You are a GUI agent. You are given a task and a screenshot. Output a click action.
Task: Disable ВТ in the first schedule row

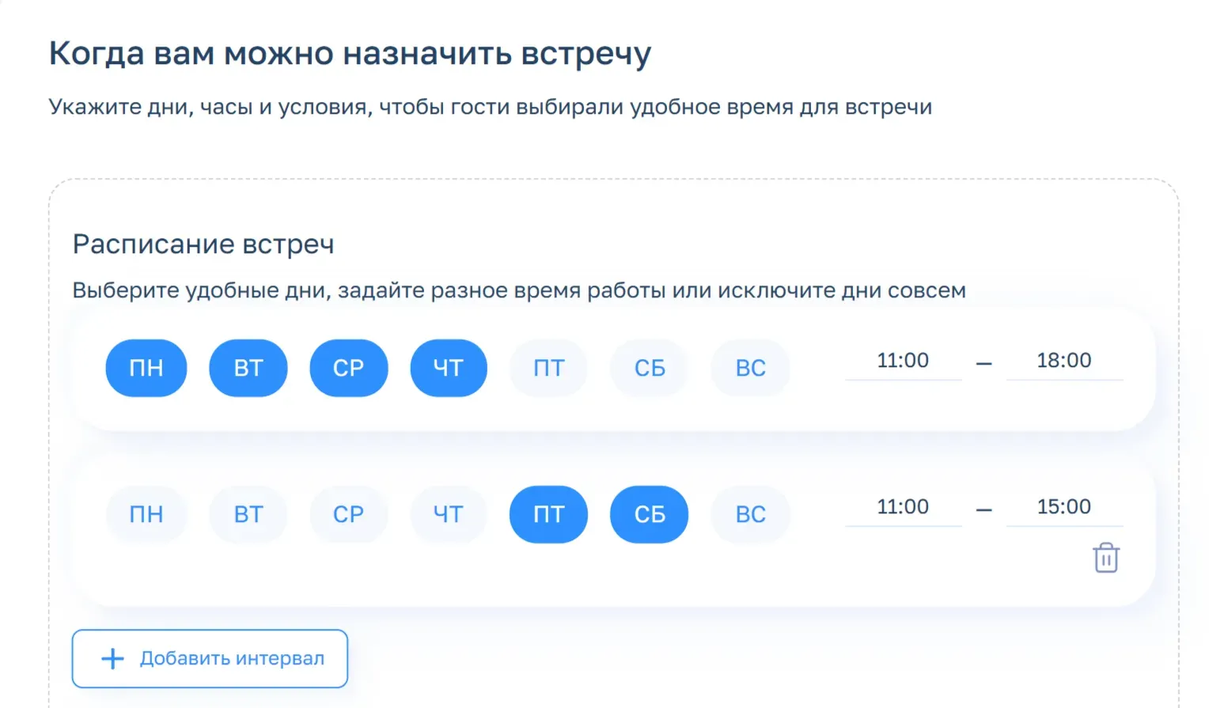(248, 368)
